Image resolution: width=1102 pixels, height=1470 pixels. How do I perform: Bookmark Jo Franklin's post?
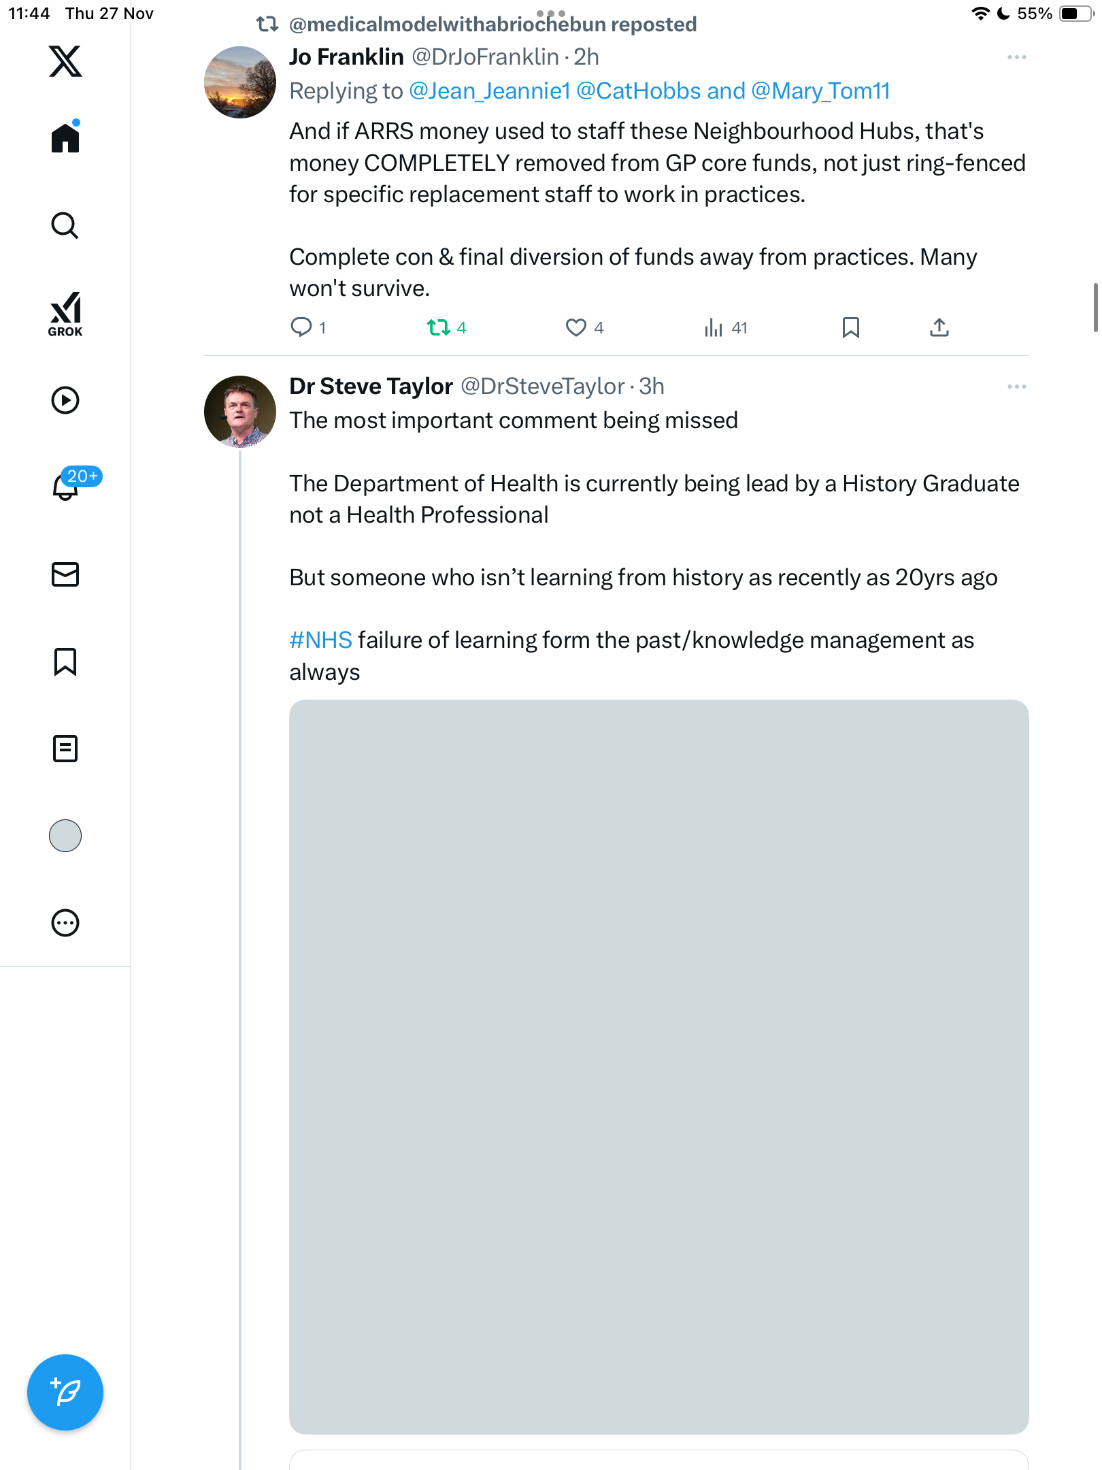(x=850, y=328)
